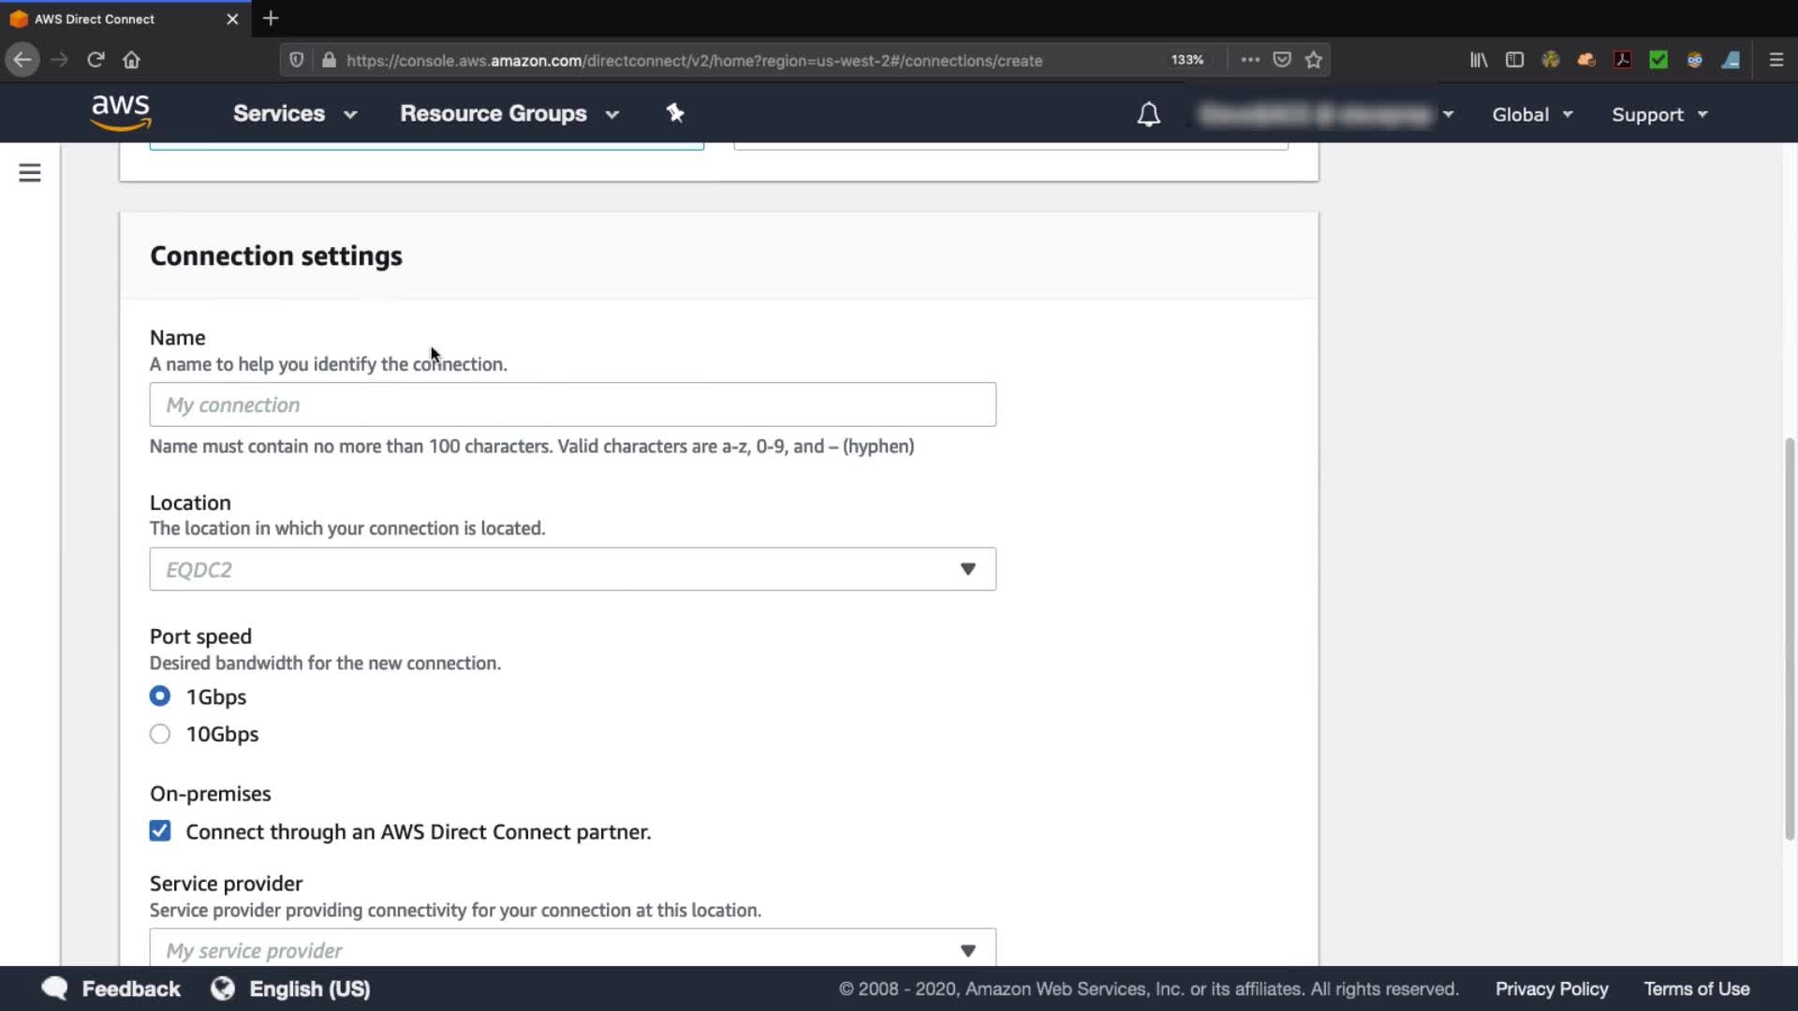The height and width of the screenshot is (1011, 1798).
Task: Open the Location EQDC2 dropdown
Action: (572, 569)
